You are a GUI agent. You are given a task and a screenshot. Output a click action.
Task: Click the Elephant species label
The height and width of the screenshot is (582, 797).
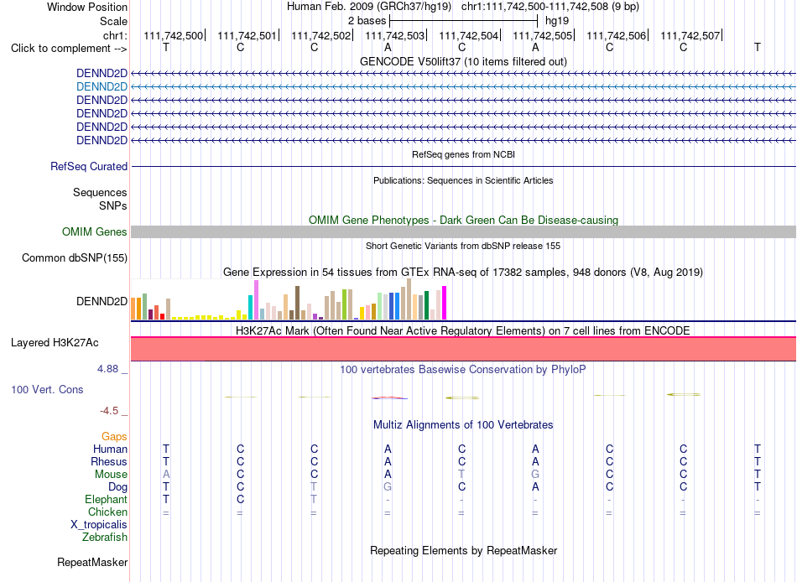pyautogui.click(x=106, y=499)
